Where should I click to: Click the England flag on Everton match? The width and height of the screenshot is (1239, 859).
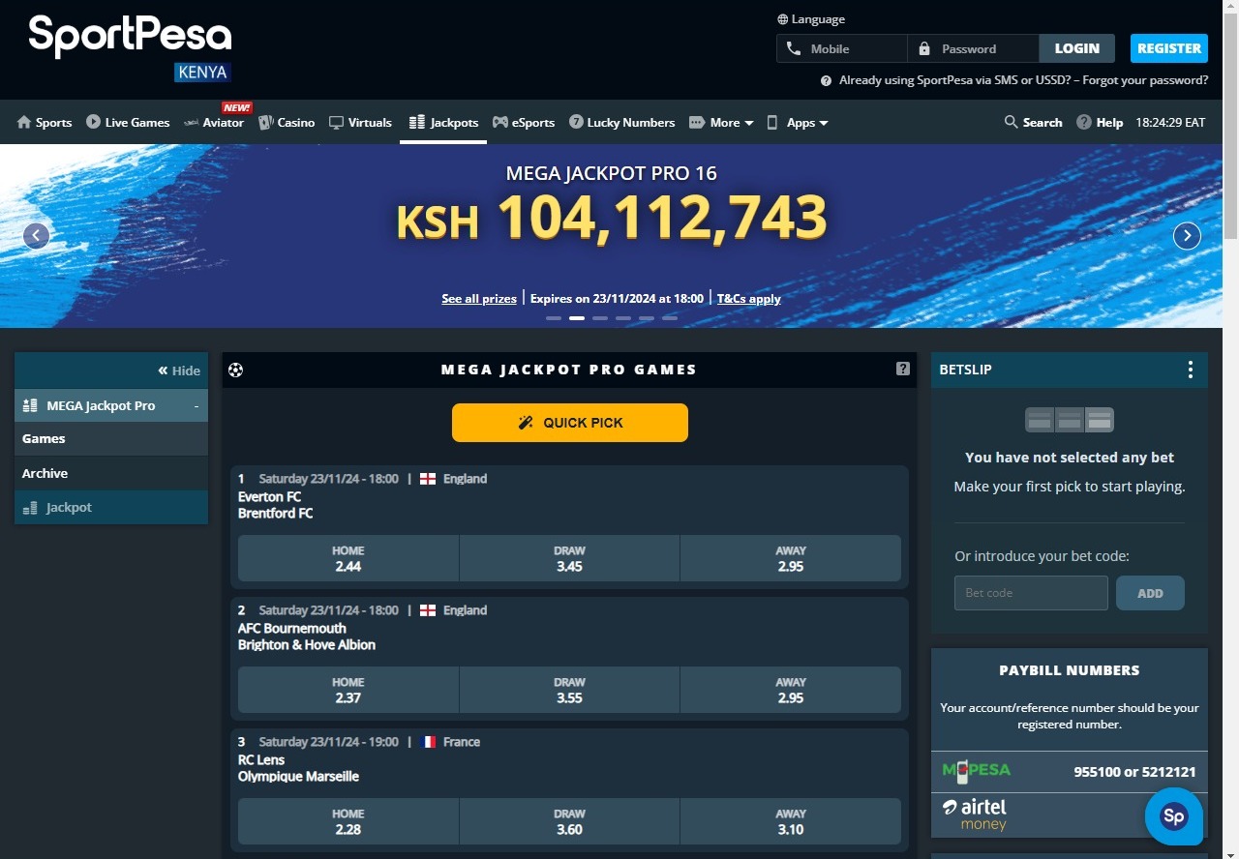(x=428, y=479)
